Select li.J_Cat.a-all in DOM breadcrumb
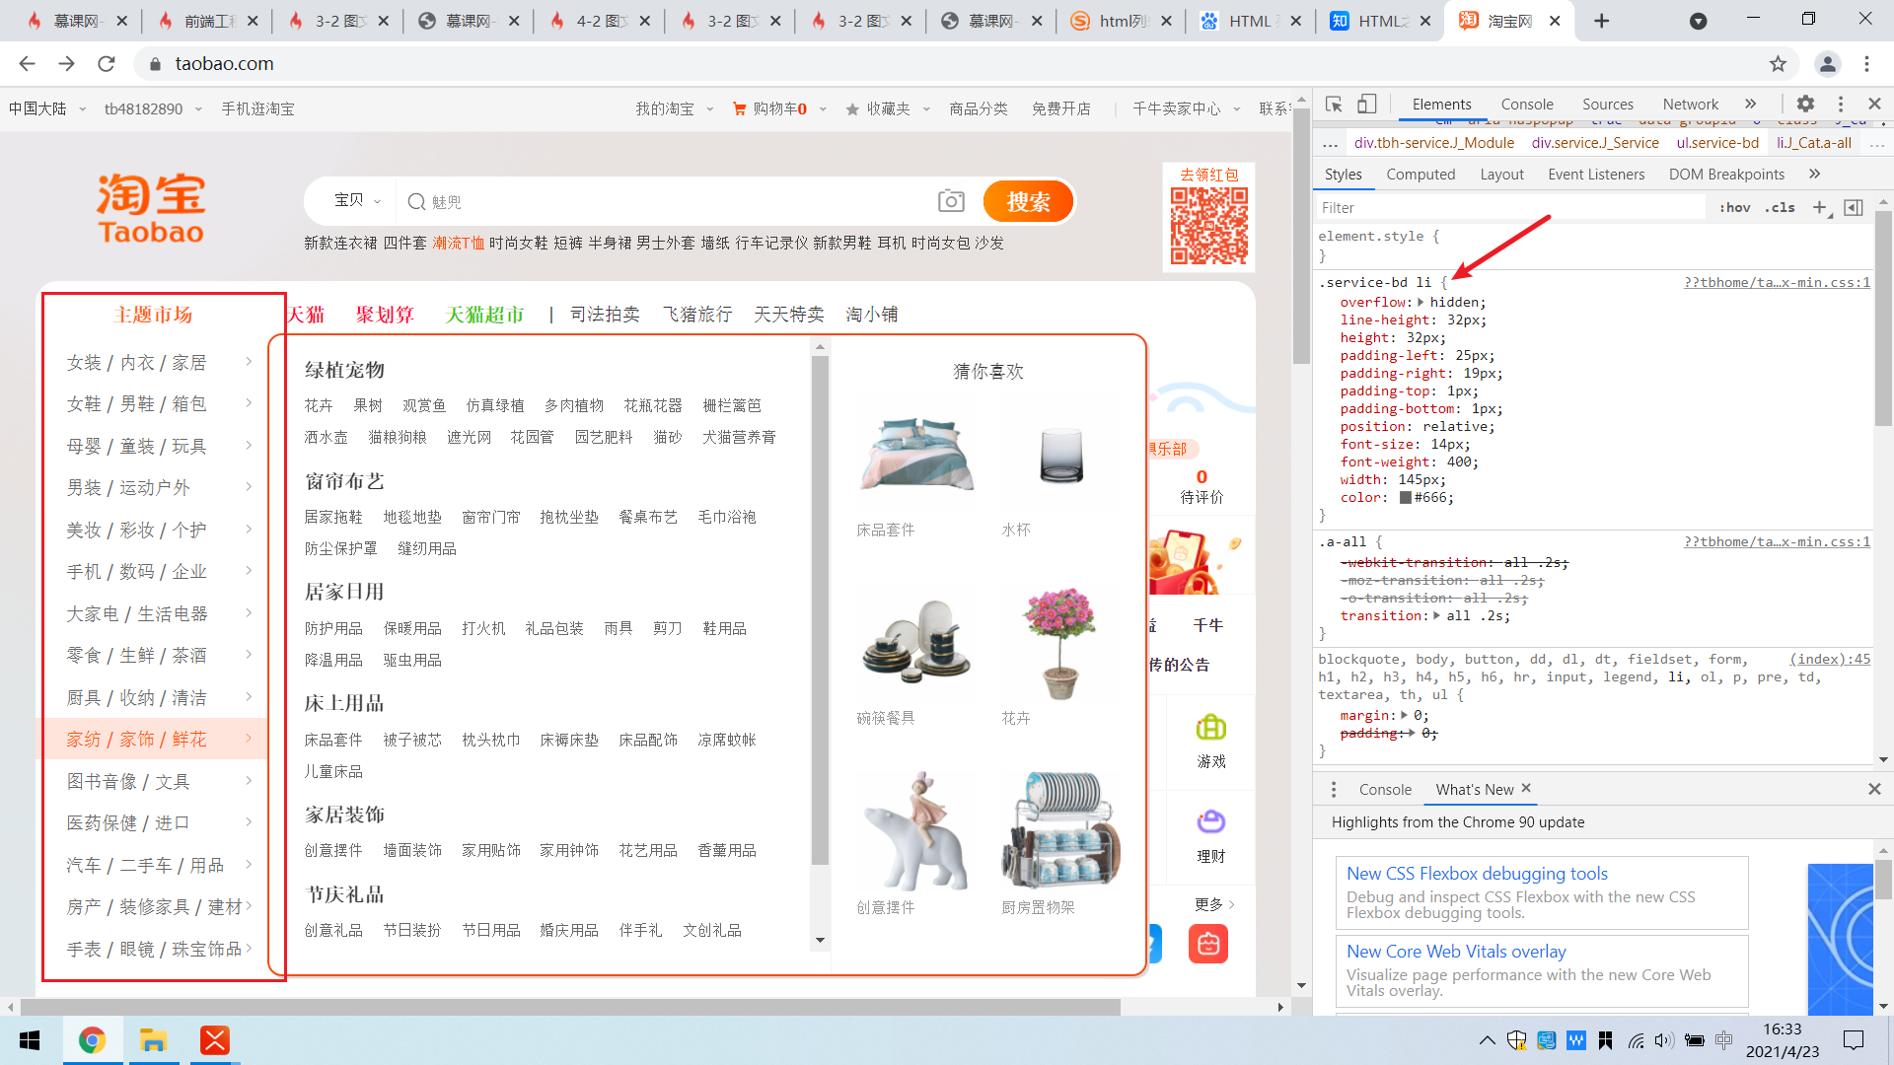 [x=1813, y=143]
